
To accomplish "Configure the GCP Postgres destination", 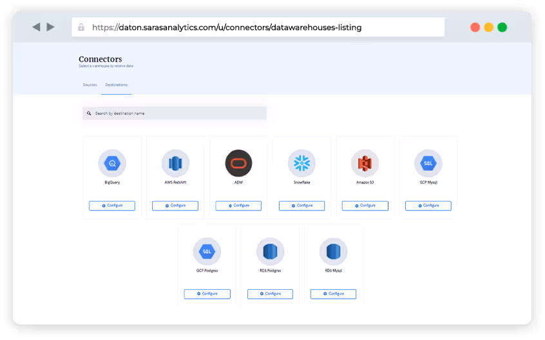I will (207, 294).
